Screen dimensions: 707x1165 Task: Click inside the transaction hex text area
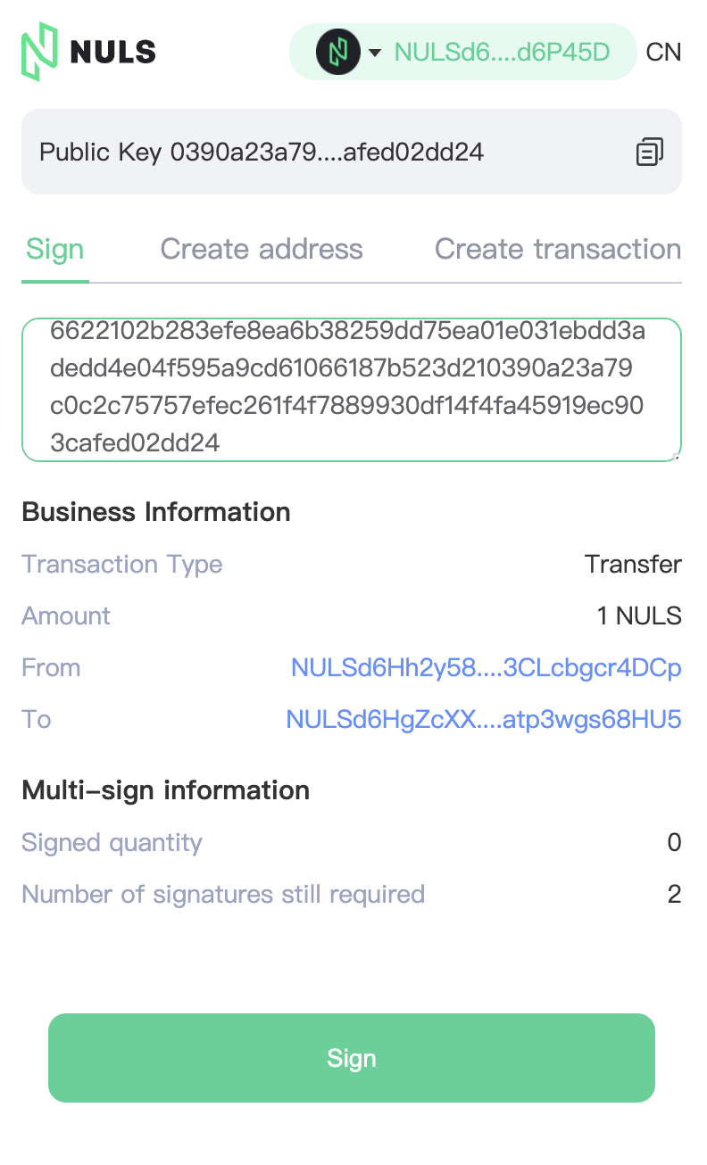tap(352, 390)
